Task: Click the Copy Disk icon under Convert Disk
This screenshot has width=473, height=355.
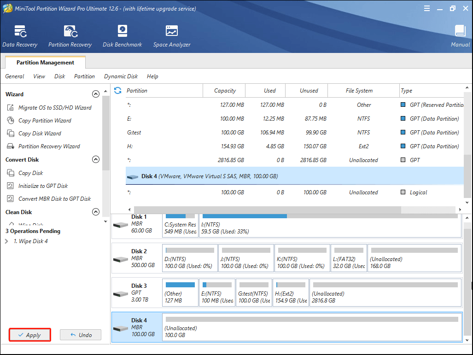Action: (11, 173)
